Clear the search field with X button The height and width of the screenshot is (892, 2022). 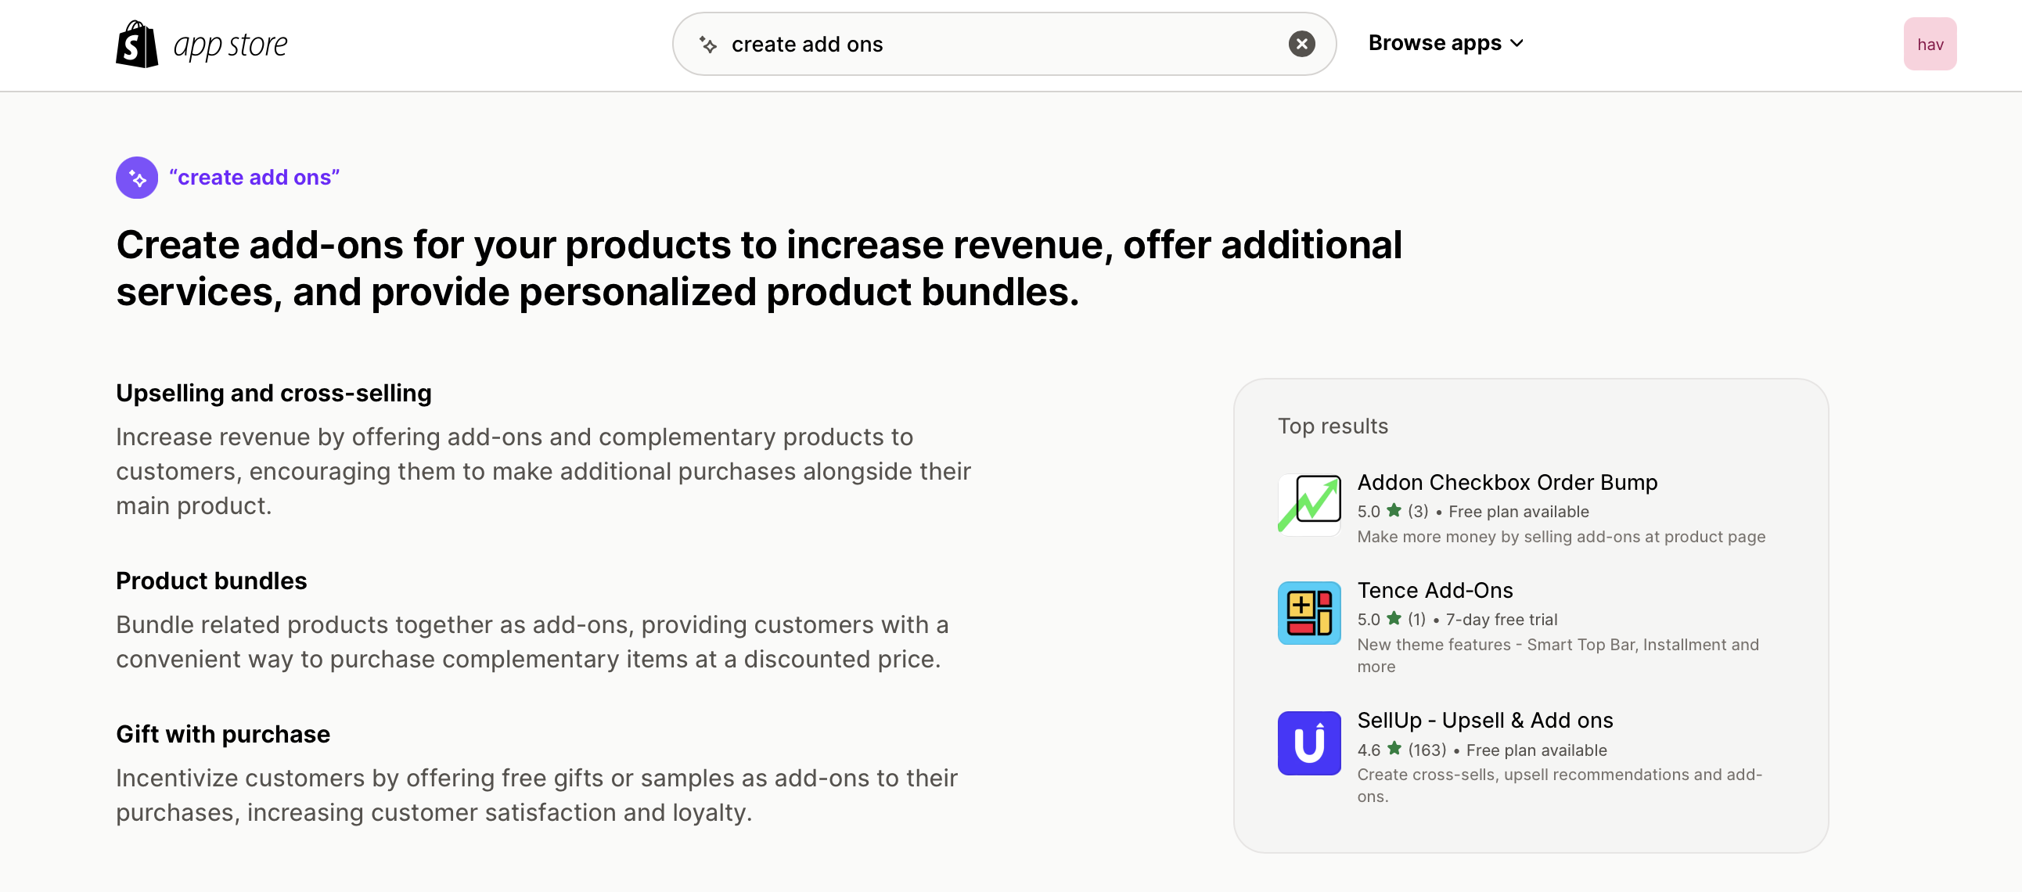click(x=1301, y=44)
